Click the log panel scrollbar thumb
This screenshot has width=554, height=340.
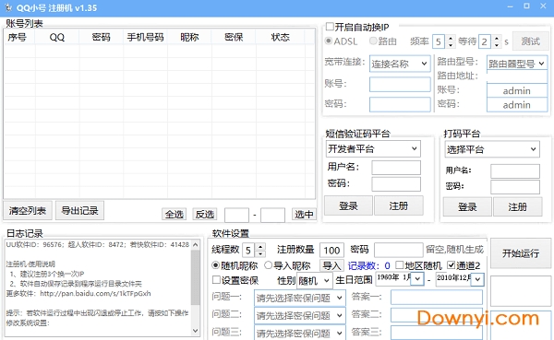point(196,277)
